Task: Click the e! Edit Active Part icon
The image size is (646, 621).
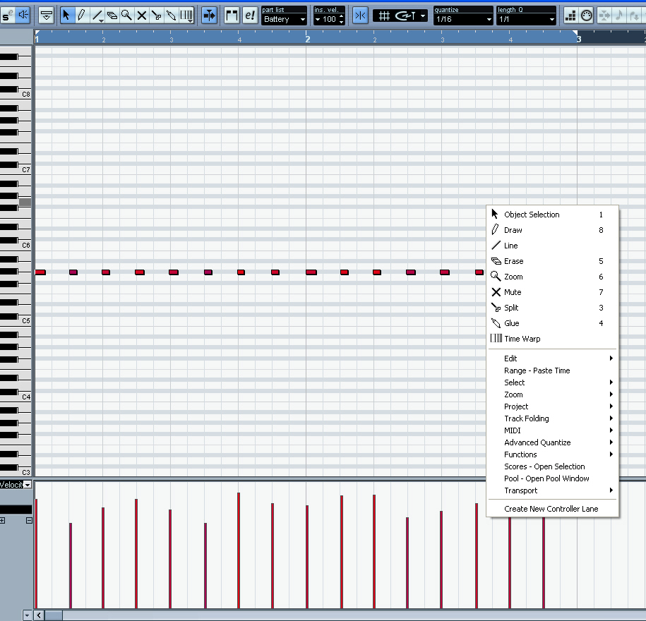Action: point(250,16)
